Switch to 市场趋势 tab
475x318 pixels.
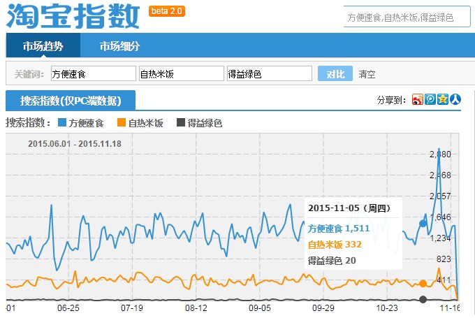[43, 46]
